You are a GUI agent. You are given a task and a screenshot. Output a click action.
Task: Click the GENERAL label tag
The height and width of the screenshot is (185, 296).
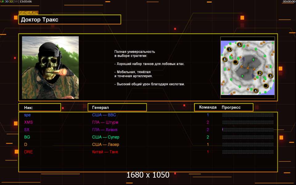pos(28,13)
